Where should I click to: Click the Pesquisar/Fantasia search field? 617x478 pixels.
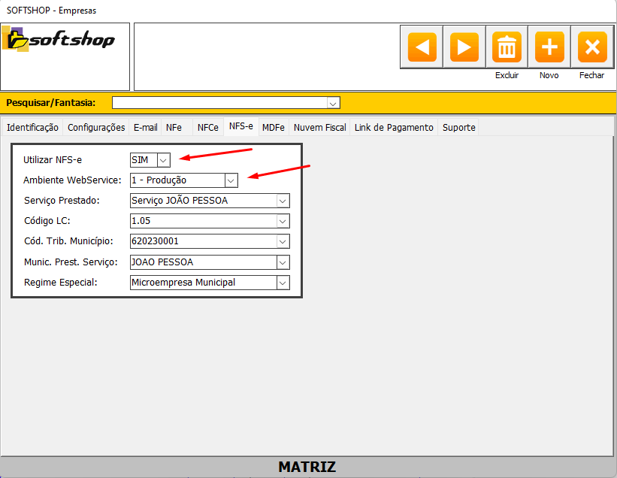point(218,103)
